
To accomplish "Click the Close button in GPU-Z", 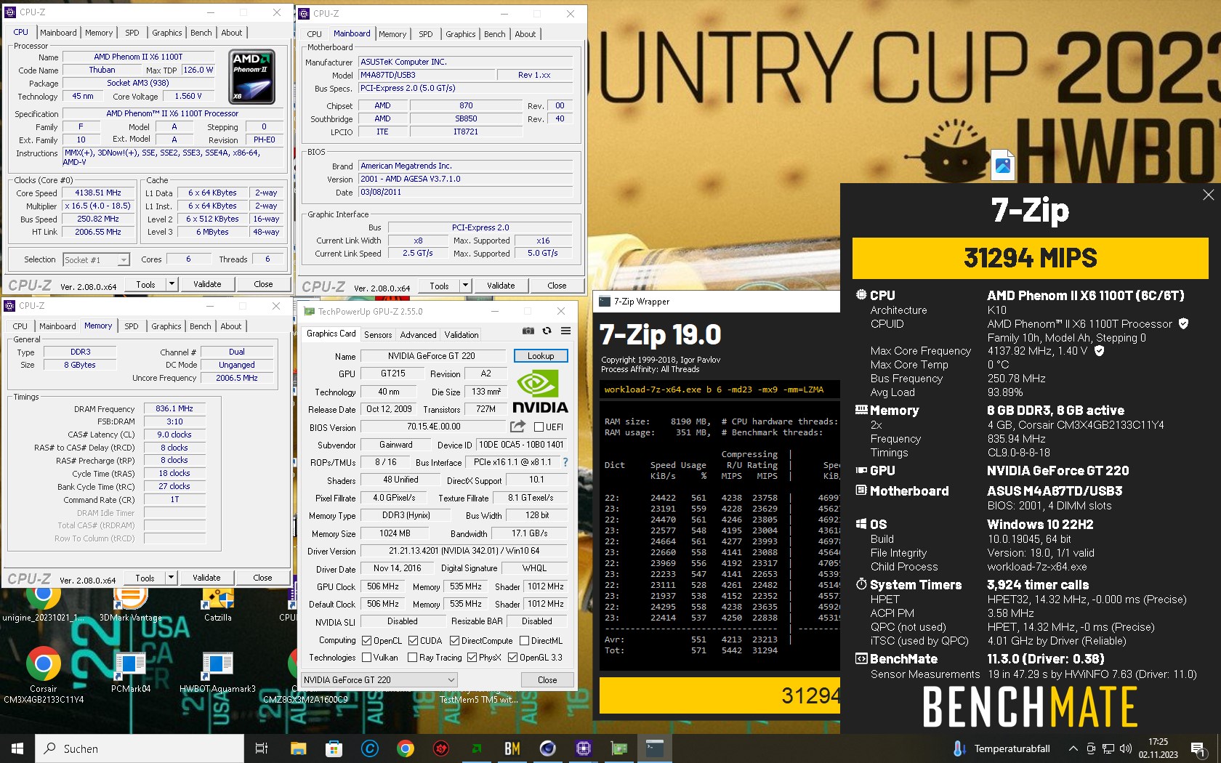I will (x=547, y=680).
